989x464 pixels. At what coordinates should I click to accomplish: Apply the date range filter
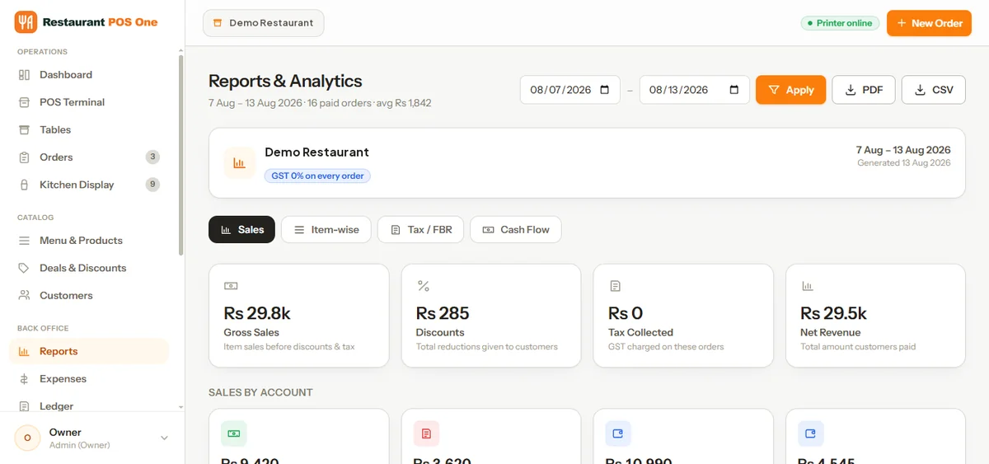(x=790, y=90)
